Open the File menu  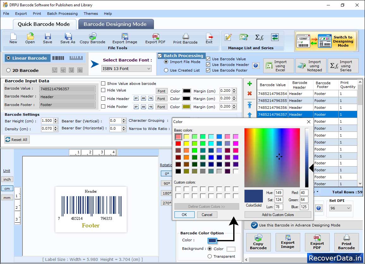(6, 14)
